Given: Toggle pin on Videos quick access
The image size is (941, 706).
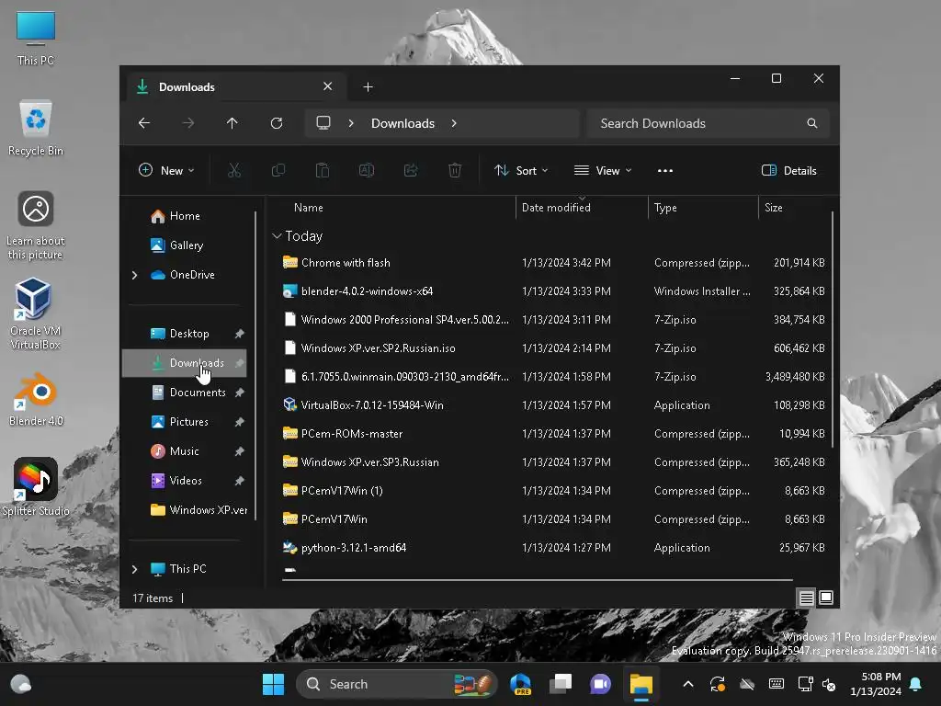Looking at the screenshot, I should tap(239, 481).
